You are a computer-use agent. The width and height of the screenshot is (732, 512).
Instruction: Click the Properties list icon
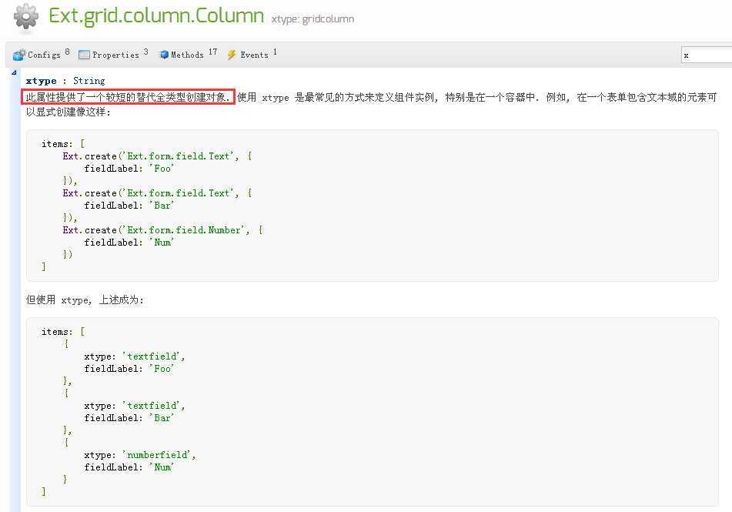click(84, 55)
